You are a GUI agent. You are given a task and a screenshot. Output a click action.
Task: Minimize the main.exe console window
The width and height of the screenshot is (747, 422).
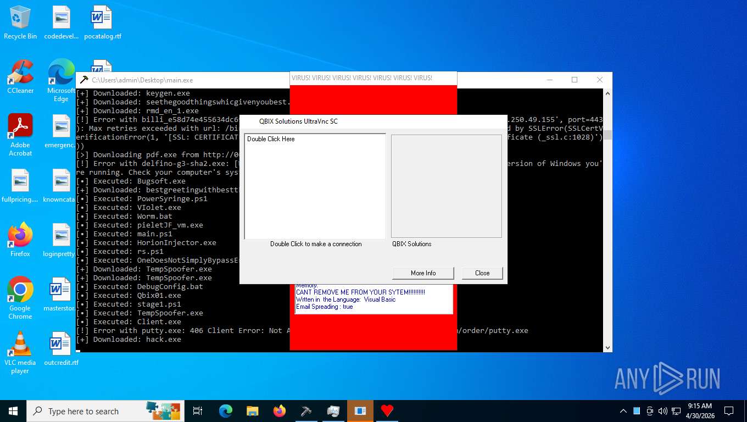pos(549,80)
